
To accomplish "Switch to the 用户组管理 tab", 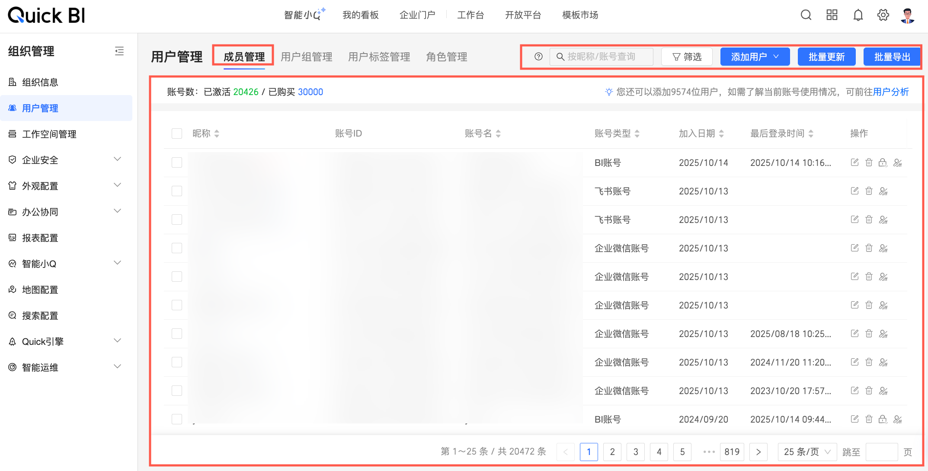I will click(306, 57).
